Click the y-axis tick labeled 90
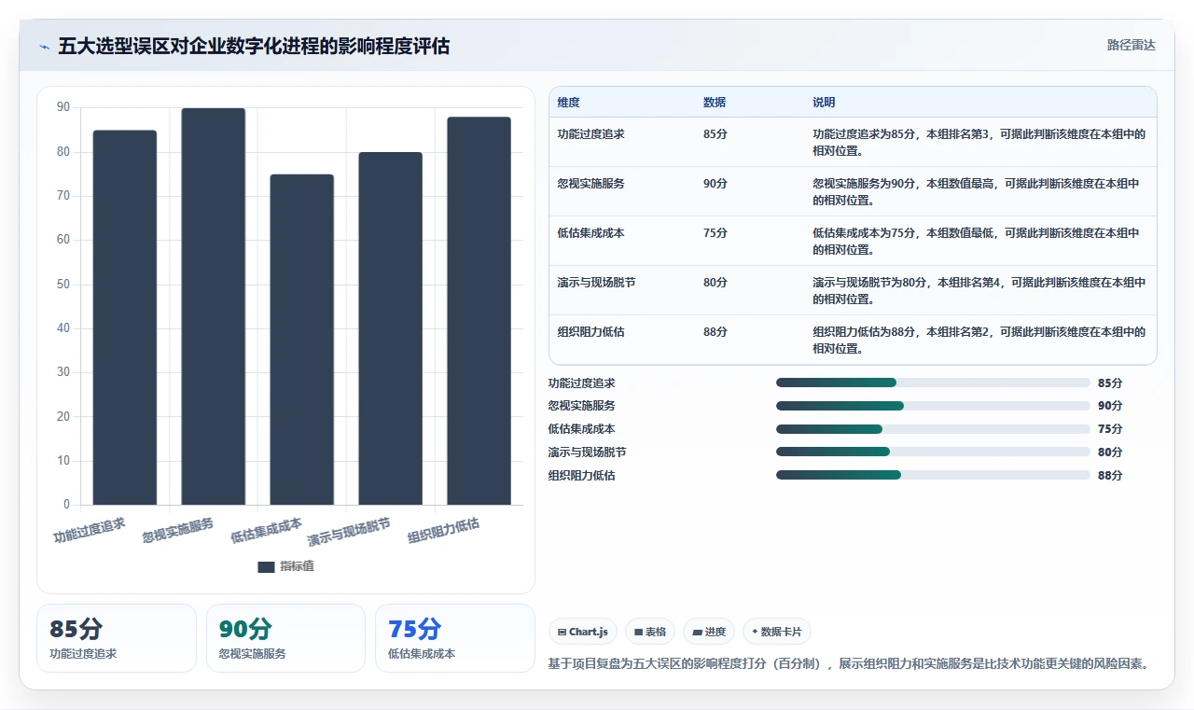The width and height of the screenshot is (1194, 710). click(63, 107)
